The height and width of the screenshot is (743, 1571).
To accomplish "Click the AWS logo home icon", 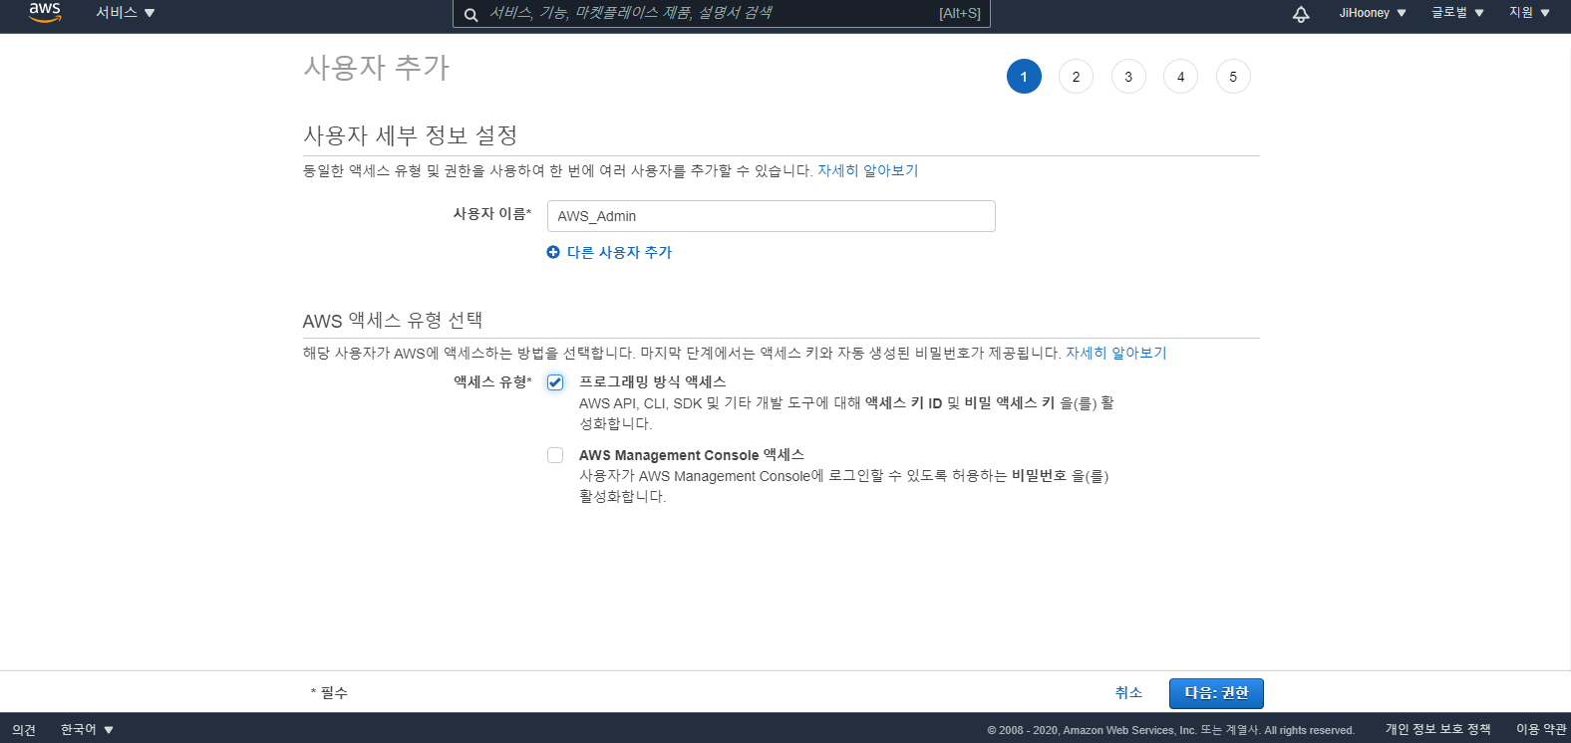I will [x=45, y=12].
